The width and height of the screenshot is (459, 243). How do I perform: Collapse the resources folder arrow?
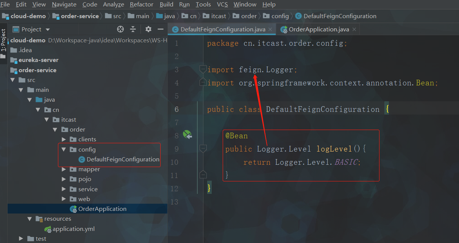[30, 218]
